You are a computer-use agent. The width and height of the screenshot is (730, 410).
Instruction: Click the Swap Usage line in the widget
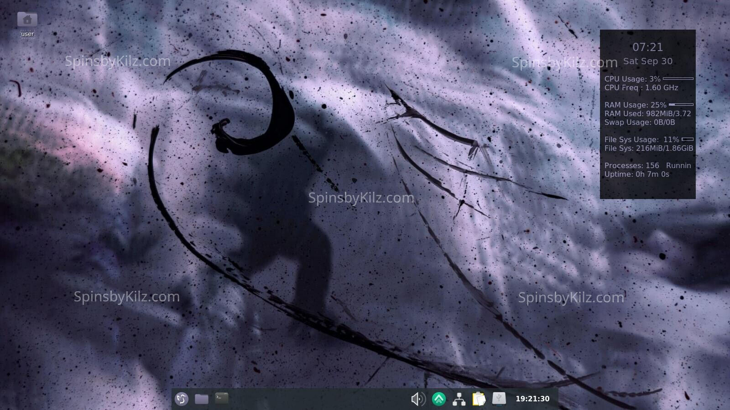pyautogui.click(x=639, y=123)
